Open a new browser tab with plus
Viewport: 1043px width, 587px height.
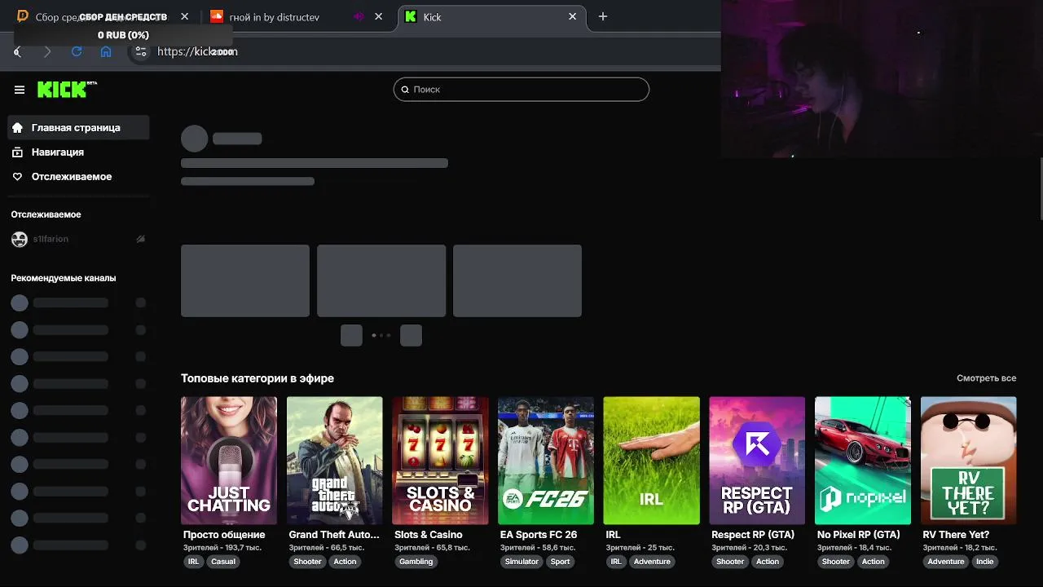point(603,16)
